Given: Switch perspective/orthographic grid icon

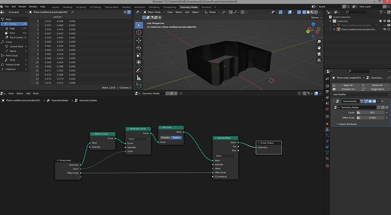Looking at the screenshot, I should (319, 60).
